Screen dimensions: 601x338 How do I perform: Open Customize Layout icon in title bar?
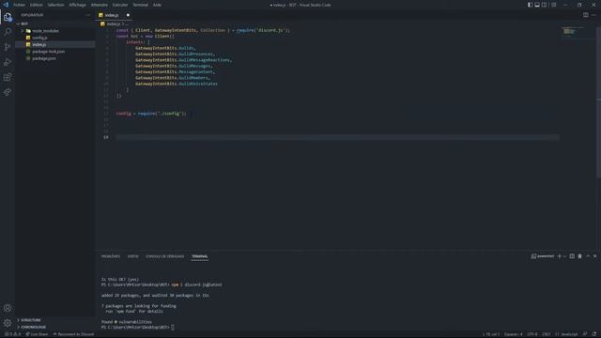tap(553, 5)
